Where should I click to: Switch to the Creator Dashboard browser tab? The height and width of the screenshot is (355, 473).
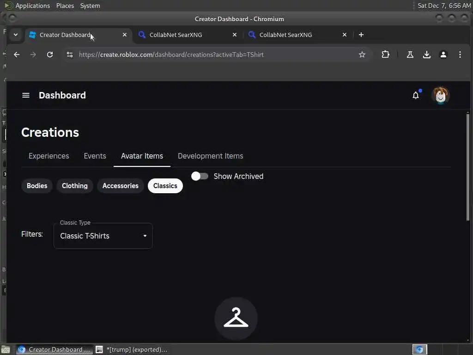79,35
